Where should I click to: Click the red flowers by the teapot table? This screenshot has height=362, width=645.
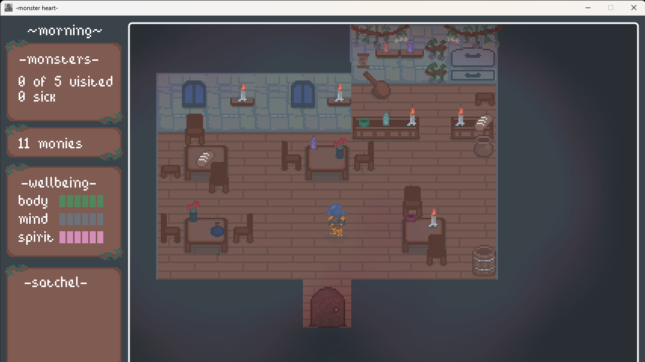coord(192,211)
